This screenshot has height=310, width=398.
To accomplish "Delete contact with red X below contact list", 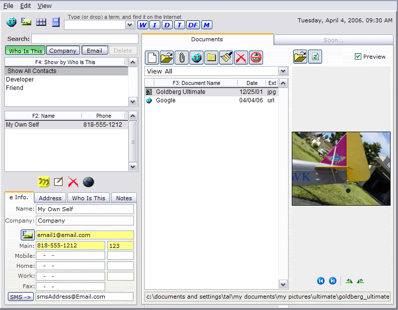I will pyautogui.click(x=73, y=182).
